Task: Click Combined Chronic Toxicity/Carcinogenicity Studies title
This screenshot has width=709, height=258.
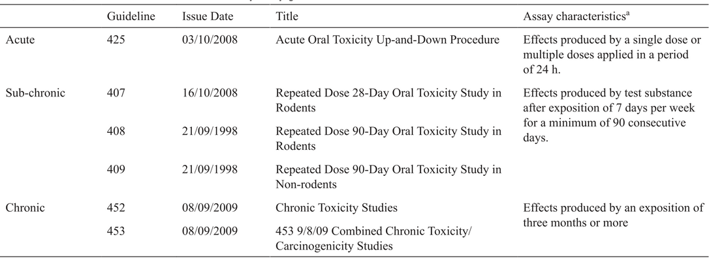Action: point(373,239)
